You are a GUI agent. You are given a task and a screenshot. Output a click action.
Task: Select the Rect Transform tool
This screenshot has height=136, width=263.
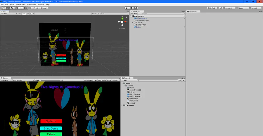pyautogui.click(x=21, y=8)
